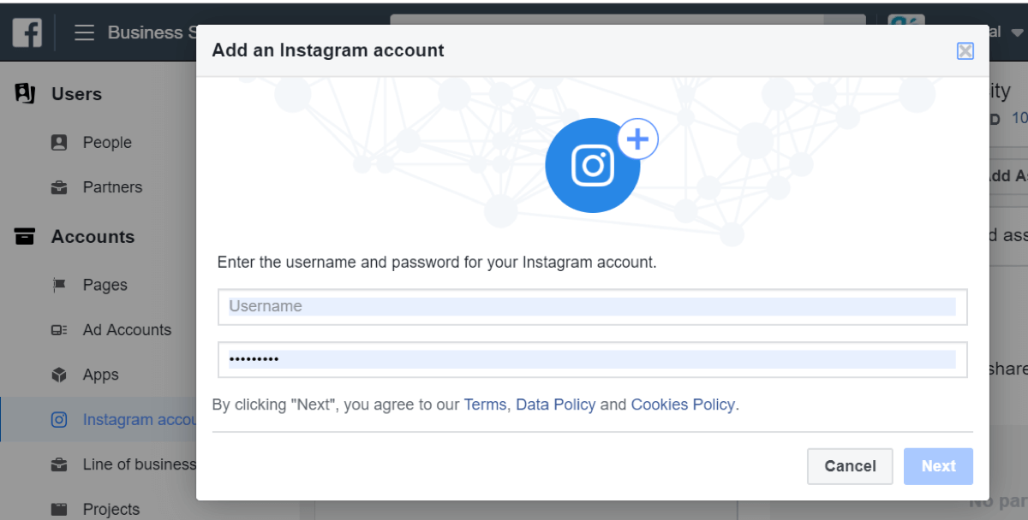Click the Facebook logo icon
Viewport: 1028px width, 520px height.
(x=27, y=32)
